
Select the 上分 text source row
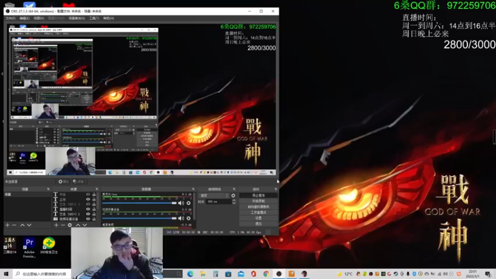75,199
